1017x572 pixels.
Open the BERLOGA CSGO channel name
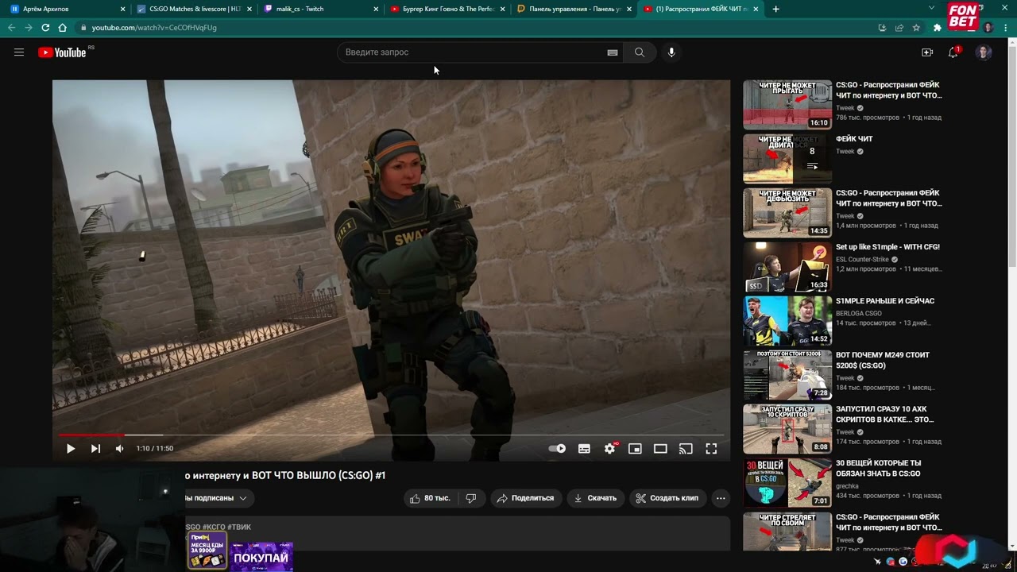(x=858, y=313)
